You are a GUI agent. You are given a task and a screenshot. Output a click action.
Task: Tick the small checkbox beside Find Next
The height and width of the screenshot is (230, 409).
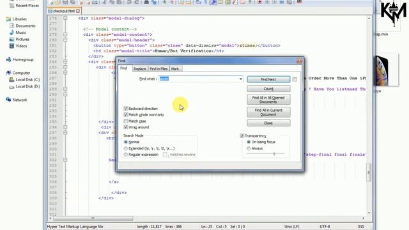[295, 79]
